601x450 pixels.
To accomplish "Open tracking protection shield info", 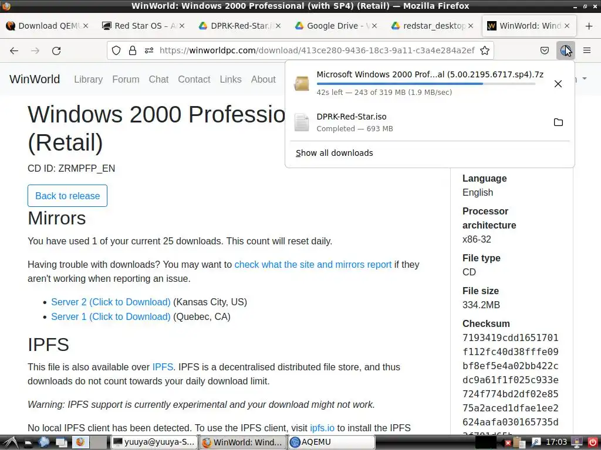I will click(x=116, y=50).
